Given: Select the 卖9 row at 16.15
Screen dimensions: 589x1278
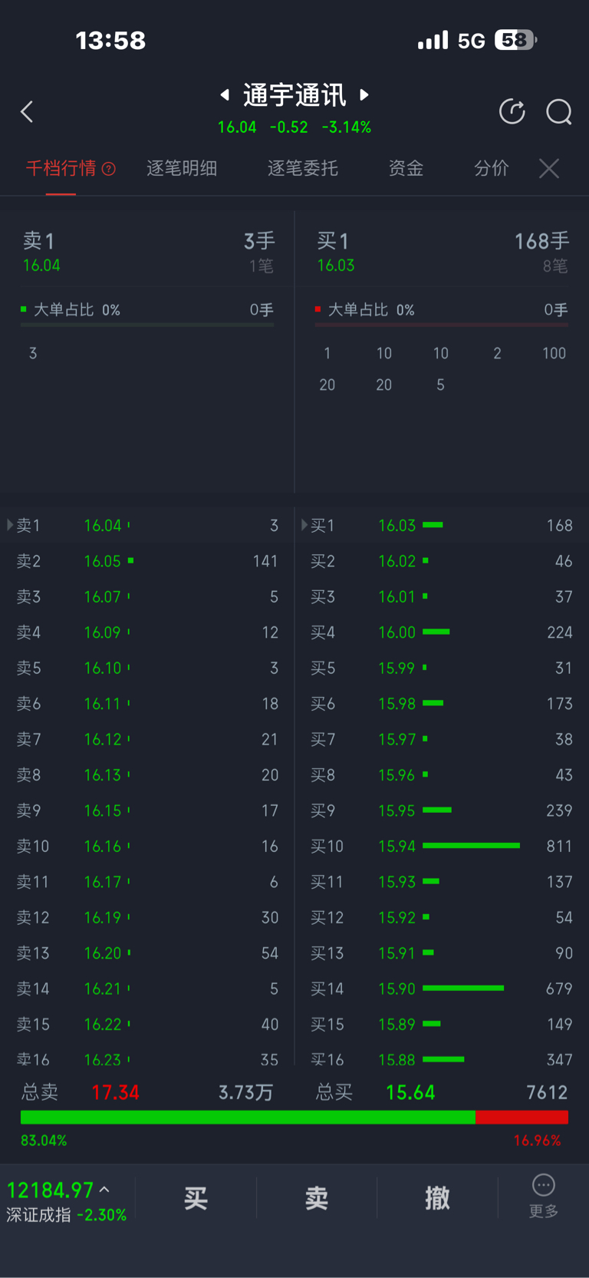Looking at the screenshot, I should click(147, 811).
